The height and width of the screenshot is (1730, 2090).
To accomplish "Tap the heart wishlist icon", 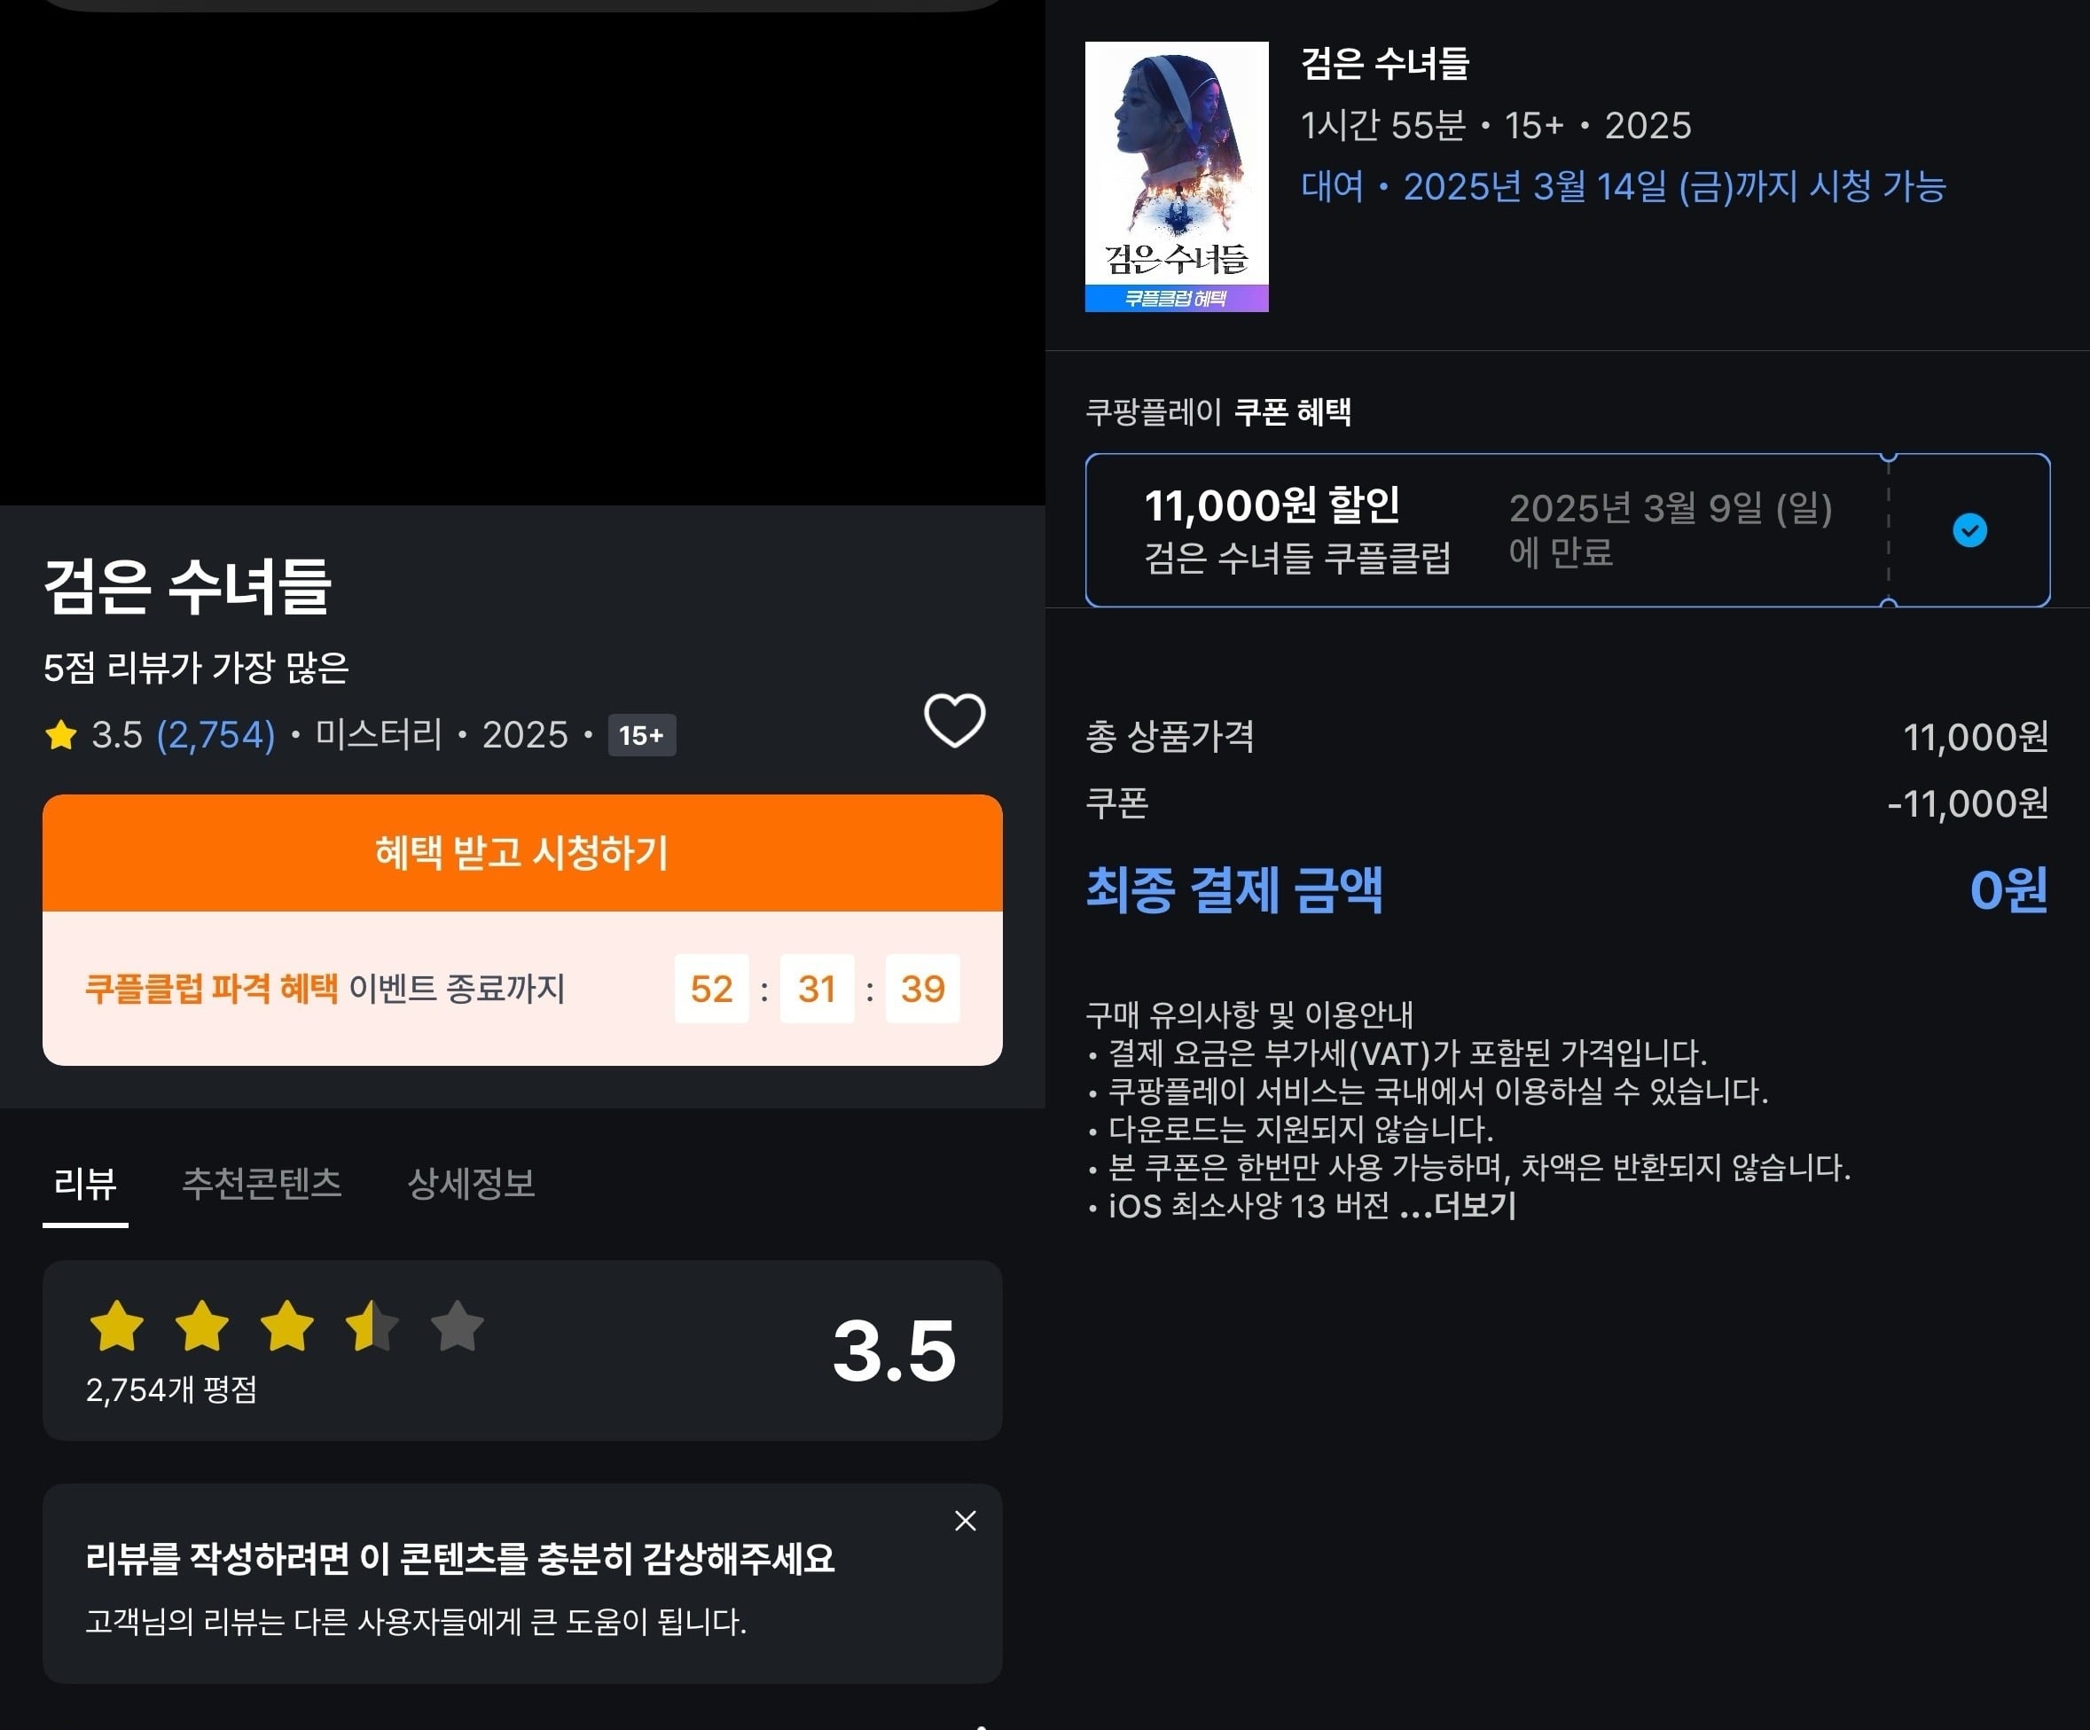I will tap(954, 720).
